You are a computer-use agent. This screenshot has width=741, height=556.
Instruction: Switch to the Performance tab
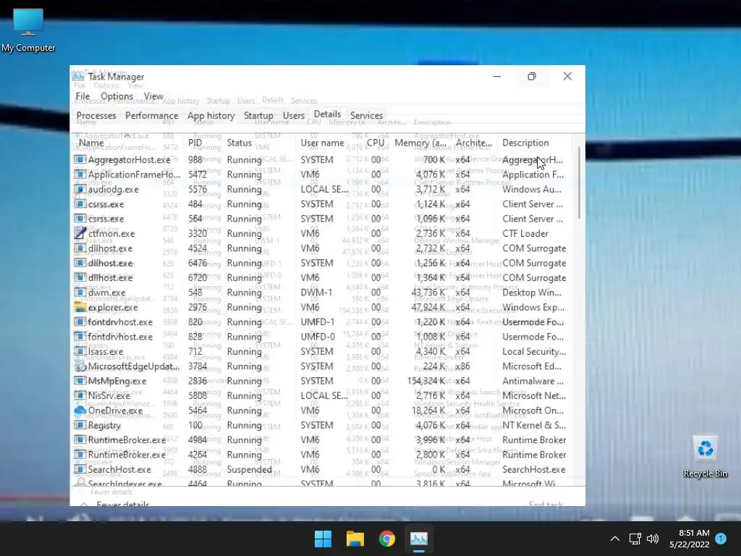[x=152, y=115]
